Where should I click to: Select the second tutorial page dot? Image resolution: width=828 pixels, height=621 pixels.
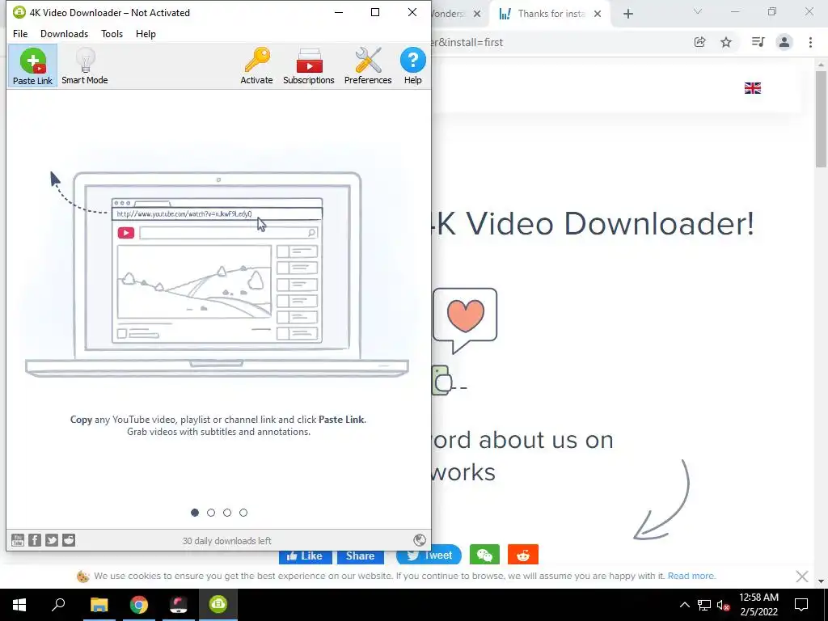(x=211, y=512)
